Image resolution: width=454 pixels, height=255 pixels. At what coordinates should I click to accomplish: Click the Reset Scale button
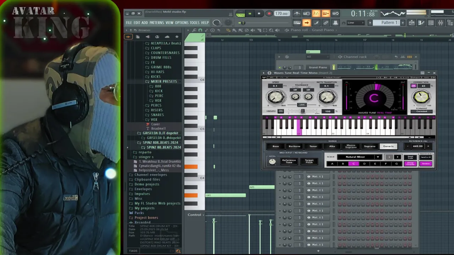pos(410,157)
